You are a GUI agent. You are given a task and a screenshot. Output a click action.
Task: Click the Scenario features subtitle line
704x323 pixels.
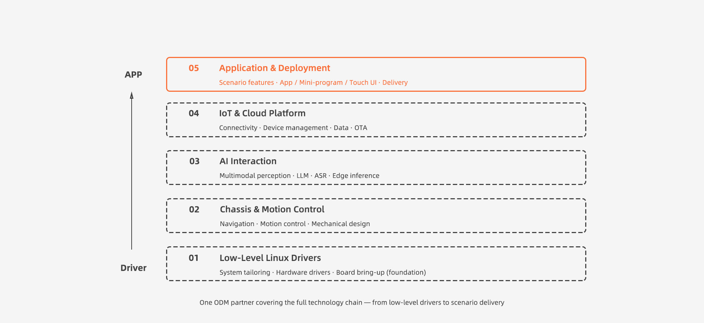pyautogui.click(x=313, y=83)
